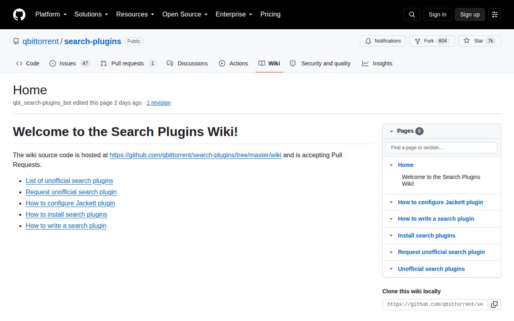Open How to write a search plugin body link
The height and width of the screenshot is (321, 514).
tap(66, 226)
